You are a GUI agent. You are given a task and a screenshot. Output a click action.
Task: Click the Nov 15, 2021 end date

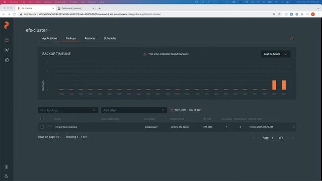point(195,110)
